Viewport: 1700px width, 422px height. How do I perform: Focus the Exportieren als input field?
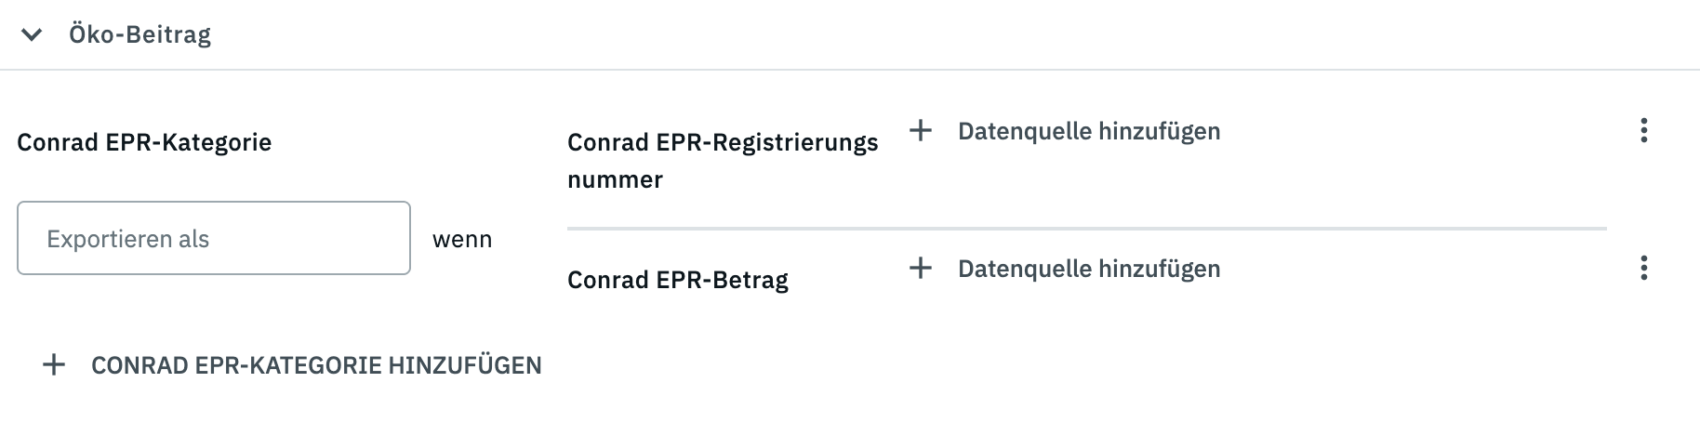tap(214, 238)
